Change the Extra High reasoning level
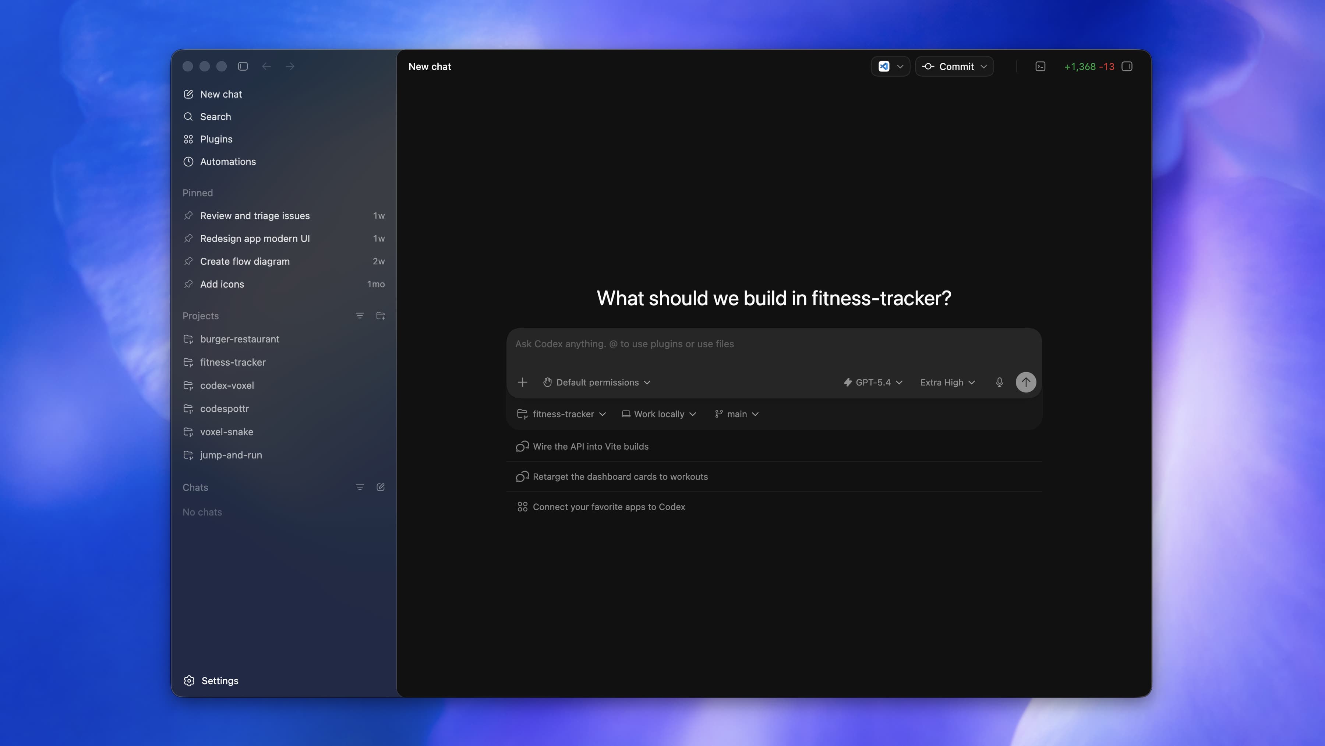The width and height of the screenshot is (1325, 746). tap(947, 382)
